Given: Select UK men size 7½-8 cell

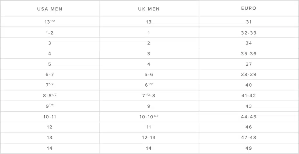Looking at the screenshot, I should pyautogui.click(x=149, y=95).
